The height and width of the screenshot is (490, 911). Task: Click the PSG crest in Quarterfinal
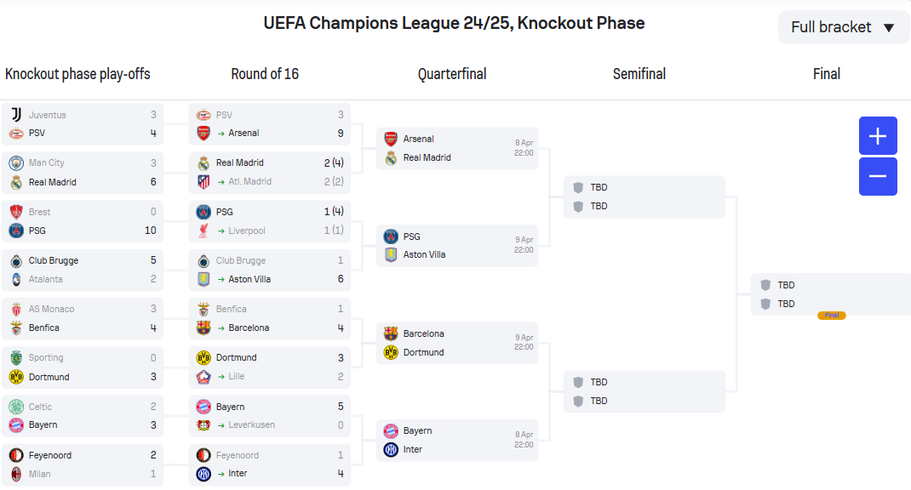tap(391, 236)
